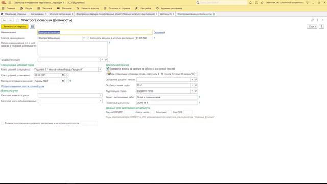
Task: Expand the Трудовая функция dropdown
Action: [x=102, y=60]
